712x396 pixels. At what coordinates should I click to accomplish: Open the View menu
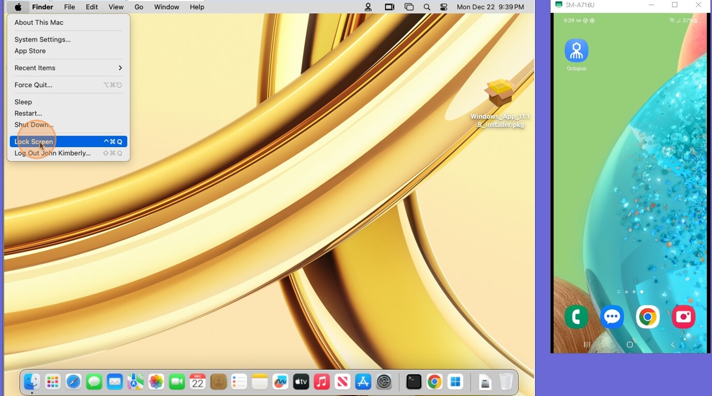116,7
